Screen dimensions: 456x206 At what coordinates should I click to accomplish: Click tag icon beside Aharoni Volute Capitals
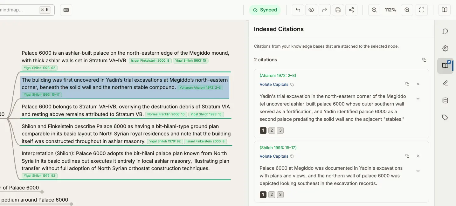[x=292, y=85]
